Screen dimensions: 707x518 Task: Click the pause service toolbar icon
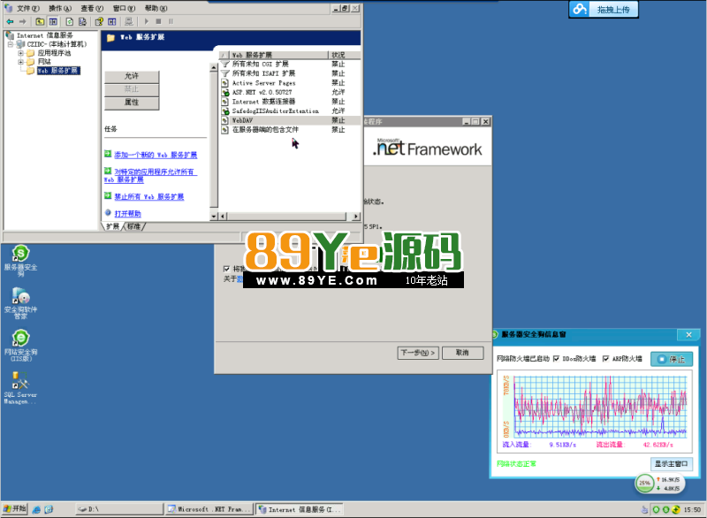[x=171, y=21]
